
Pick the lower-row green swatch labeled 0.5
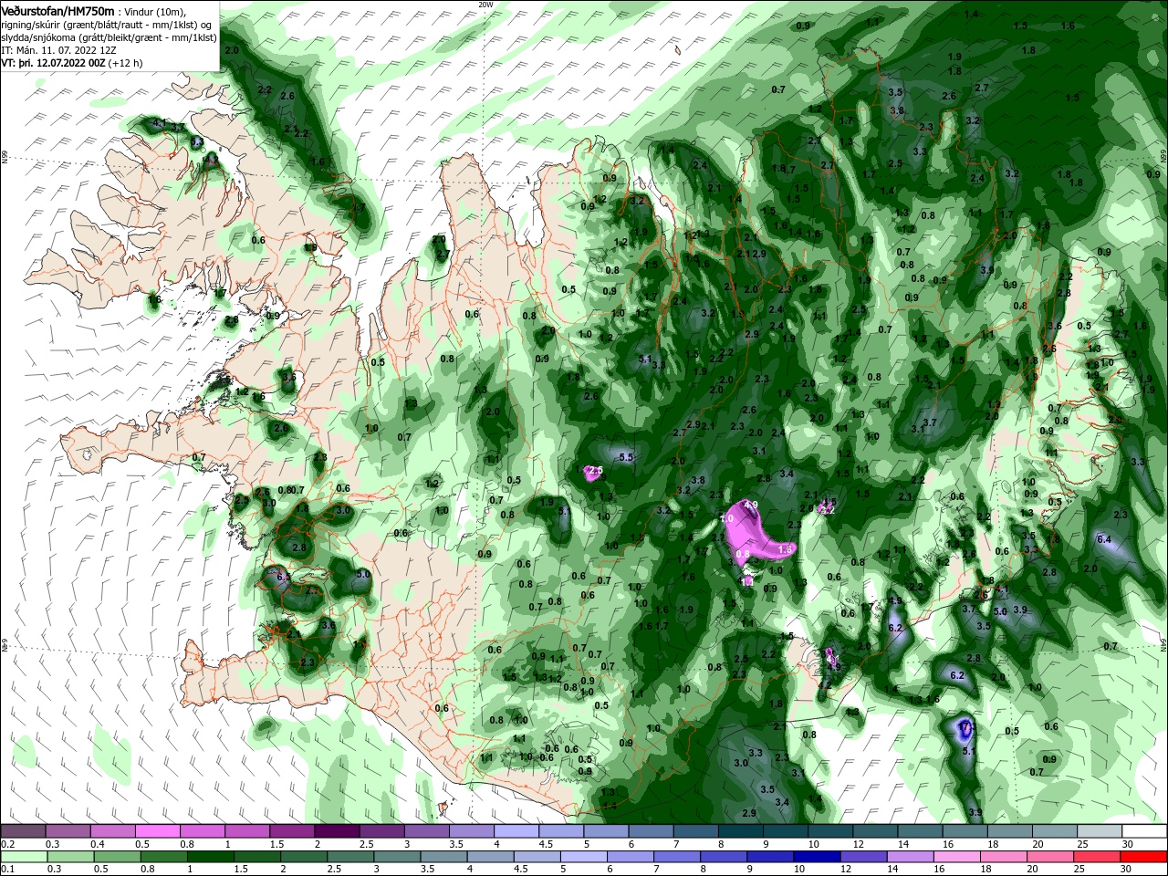click(117, 857)
